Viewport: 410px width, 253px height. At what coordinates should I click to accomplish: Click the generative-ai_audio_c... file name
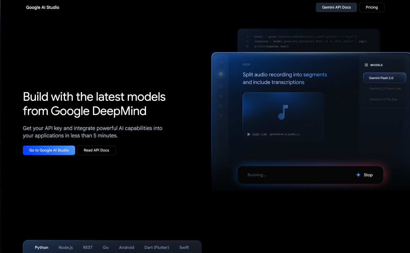point(285,134)
